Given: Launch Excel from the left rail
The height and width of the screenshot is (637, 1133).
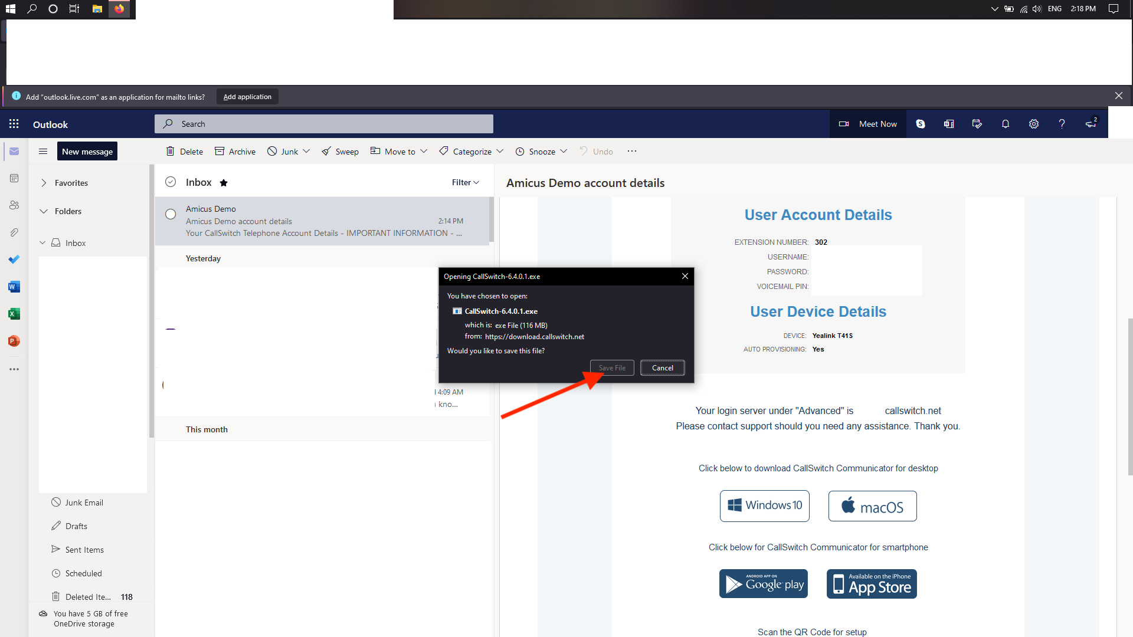Looking at the screenshot, I should pyautogui.click(x=14, y=314).
